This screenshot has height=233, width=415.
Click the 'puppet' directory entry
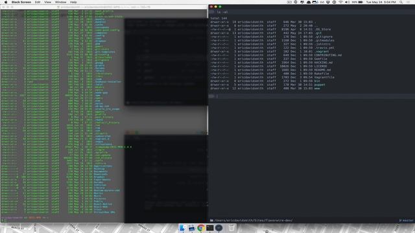coord(320,85)
